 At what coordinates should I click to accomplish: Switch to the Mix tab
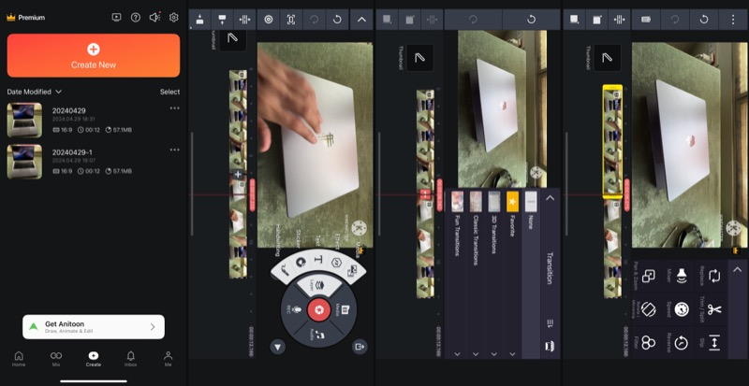[x=56, y=358]
